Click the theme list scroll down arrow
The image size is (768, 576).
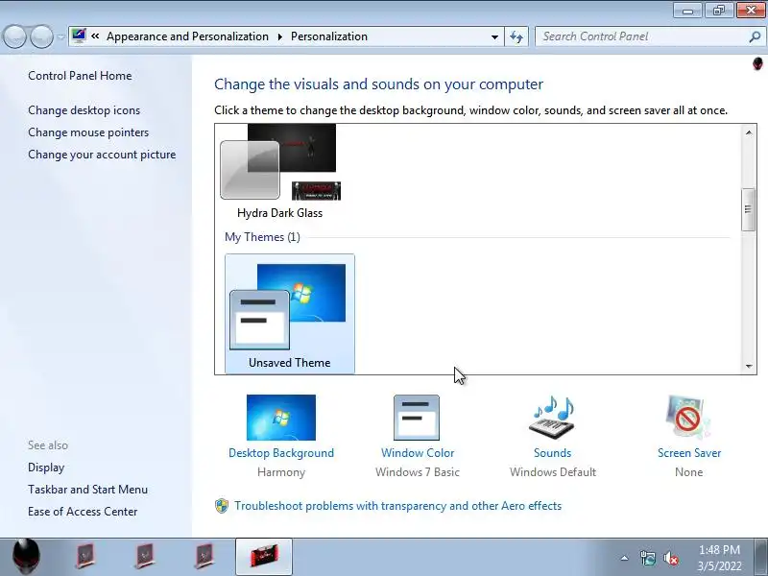pyautogui.click(x=749, y=366)
